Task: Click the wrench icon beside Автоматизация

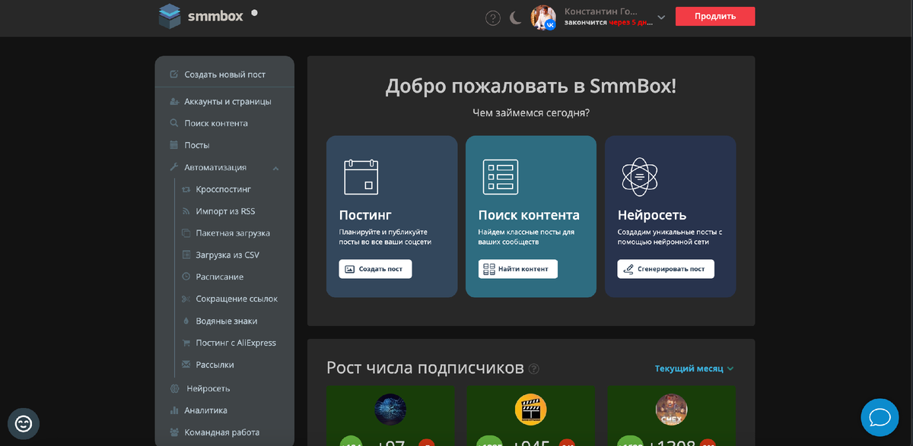Action: point(174,167)
